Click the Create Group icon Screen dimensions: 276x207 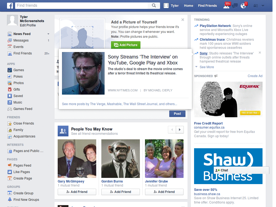coord(9,193)
